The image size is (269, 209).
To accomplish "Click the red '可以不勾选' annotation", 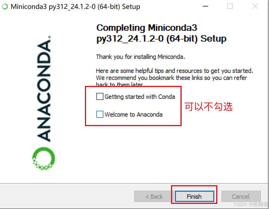I will (x=208, y=107).
